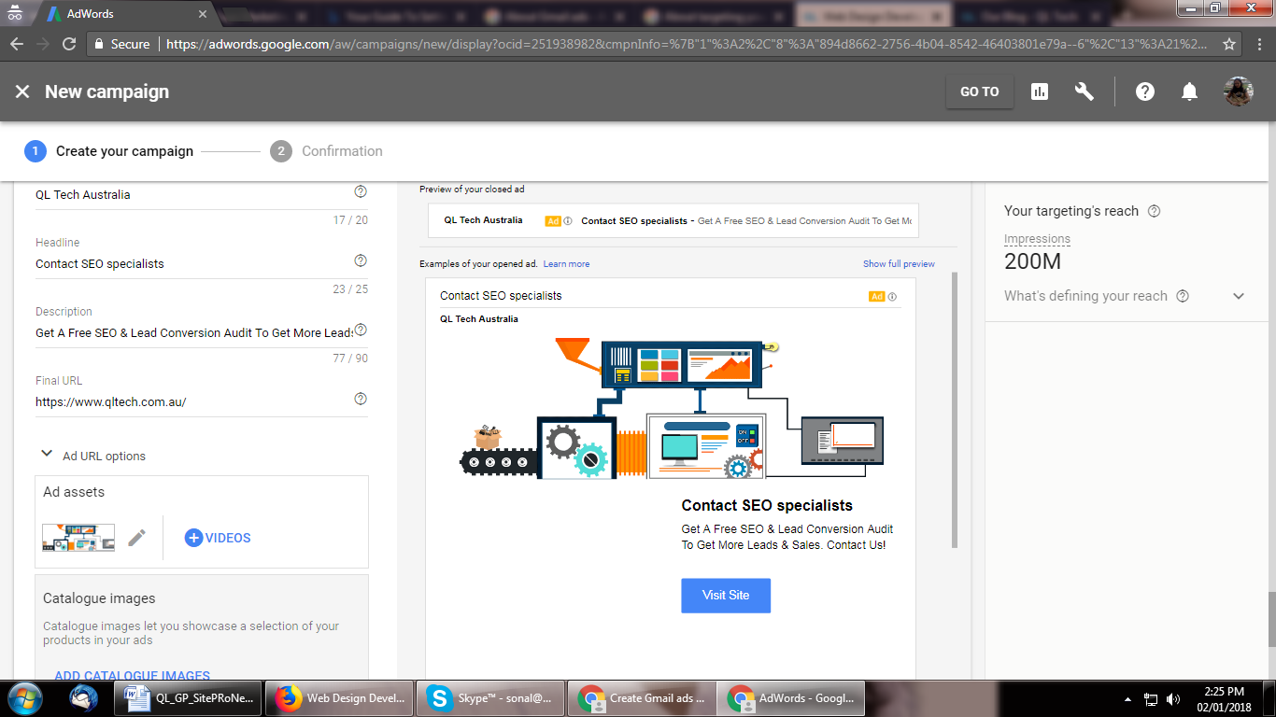The image size is (1276, 717).
Task: Select Confirmation step 2
Action: pos(327,151)
